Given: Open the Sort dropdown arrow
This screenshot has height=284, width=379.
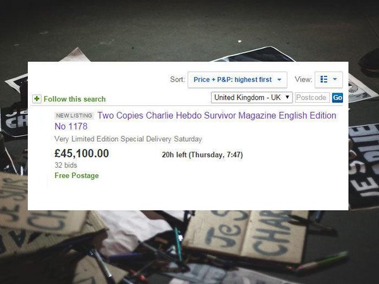Looking at the screenshot, I should [279, 80].
